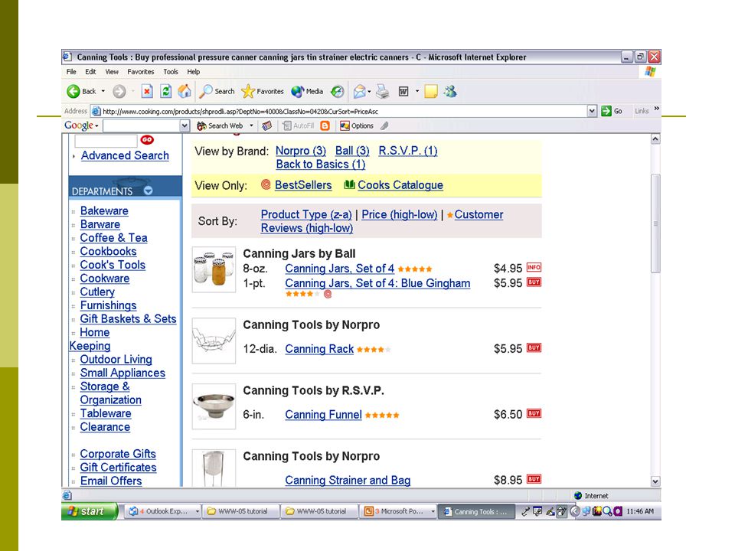Image resolution: width=735 pixels, height=551 pixels.
Task: Open the Back button history dropdown arrow
Action: click(x=103, y=91)
